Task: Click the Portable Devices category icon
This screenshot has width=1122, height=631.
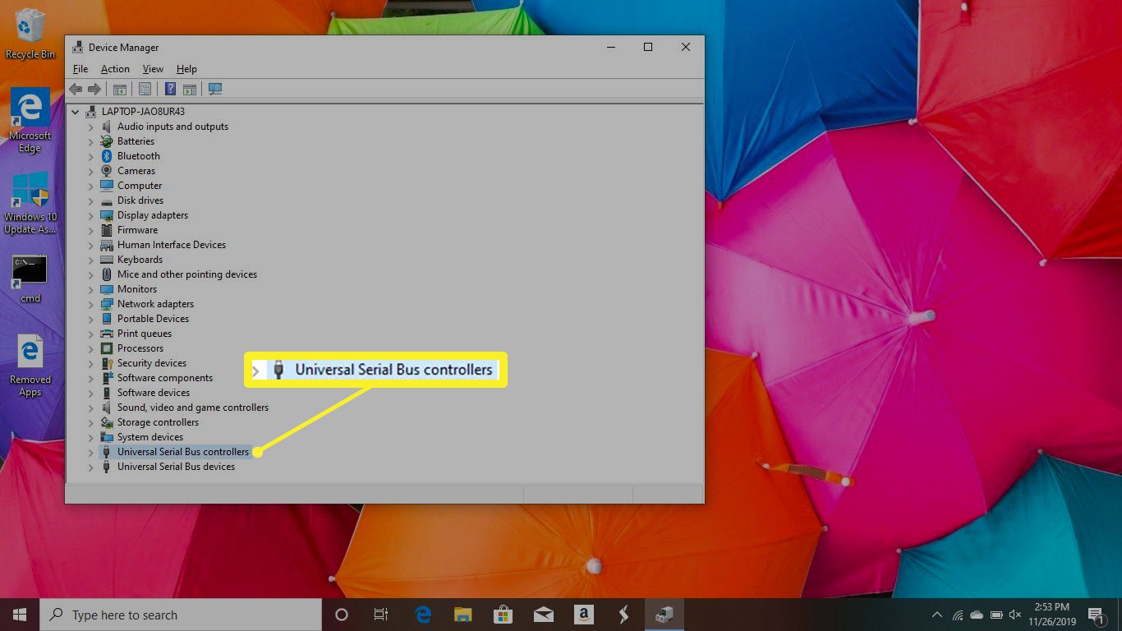Action: coord(106,319)
